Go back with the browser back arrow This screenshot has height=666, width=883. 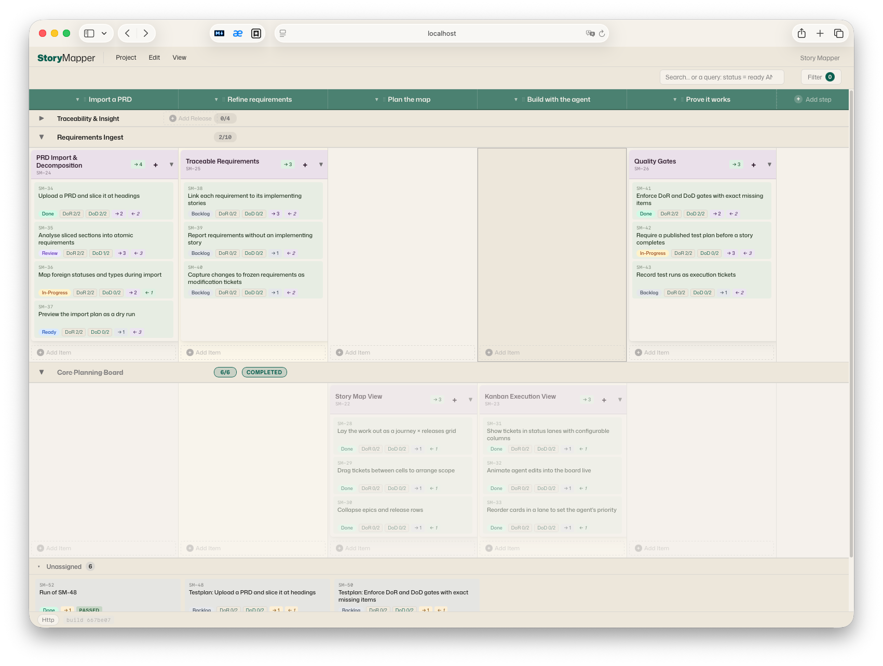[x=127, y=33]
